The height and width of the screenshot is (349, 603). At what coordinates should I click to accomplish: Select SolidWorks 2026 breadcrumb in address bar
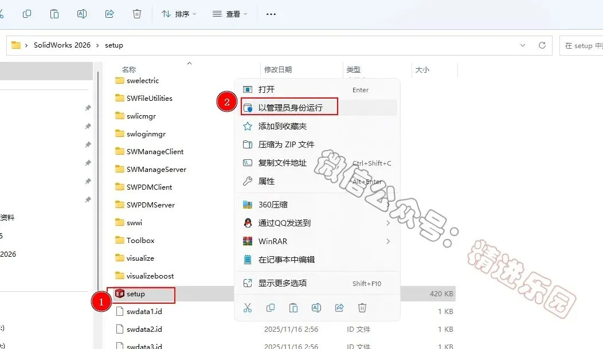[62, 45]
